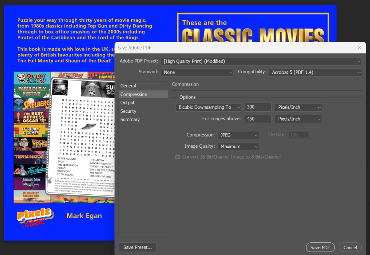
Task: Open the Bicubic Downsampling To dropdown
Action: click(208, 107)
